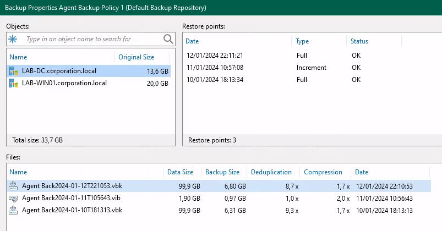Sort files by the Compression column
The image size is (442, 231).
[x=323, y=172]
